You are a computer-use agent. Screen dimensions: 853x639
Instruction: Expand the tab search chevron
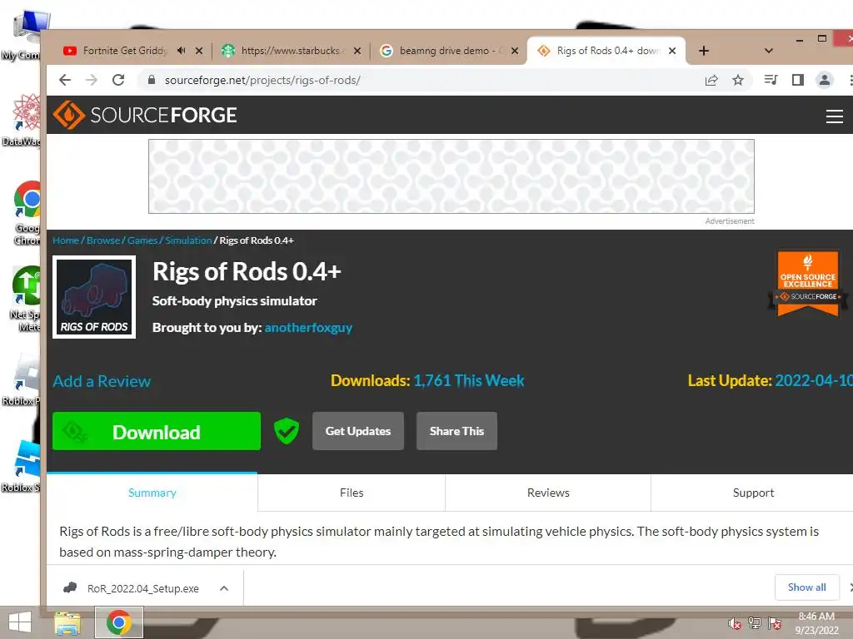(x=769, y=51)
